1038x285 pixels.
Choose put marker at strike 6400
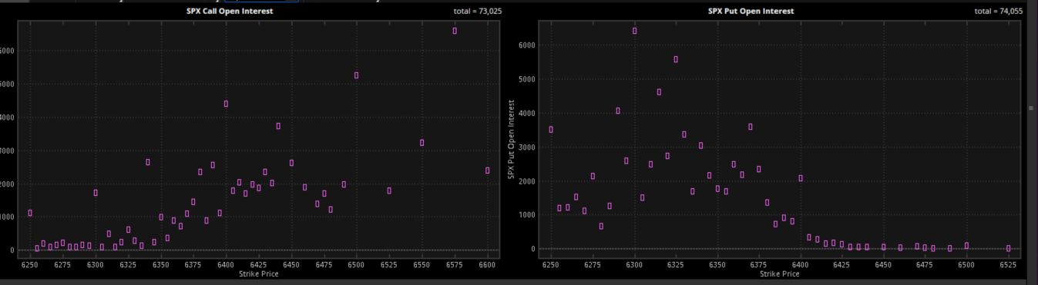tap(801, 178)
